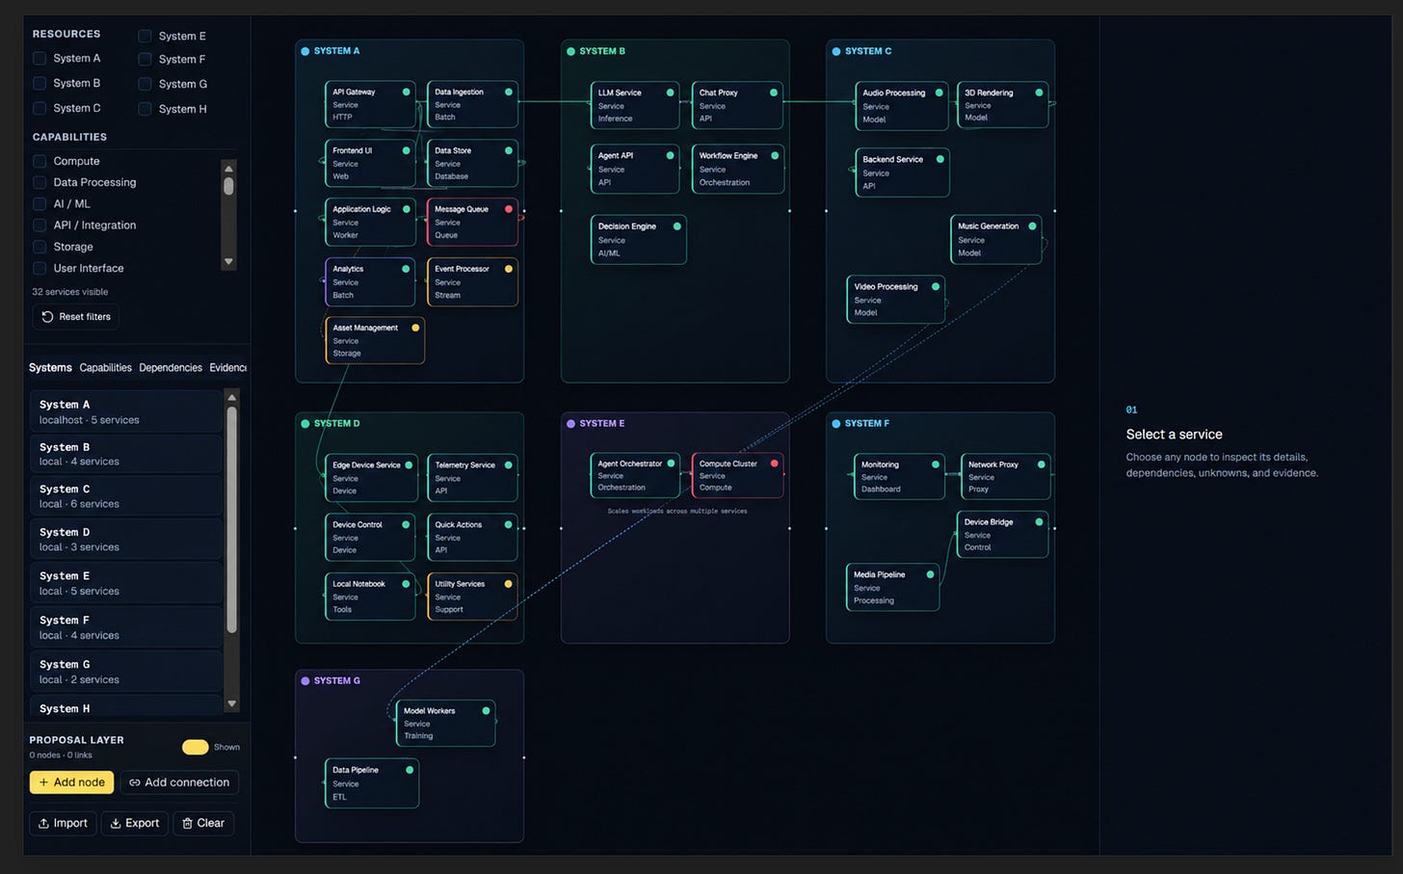This screenshot has width=1403, height=874.
Task: Enable the API / Integration capability filter
Action: tap(40, 225)
